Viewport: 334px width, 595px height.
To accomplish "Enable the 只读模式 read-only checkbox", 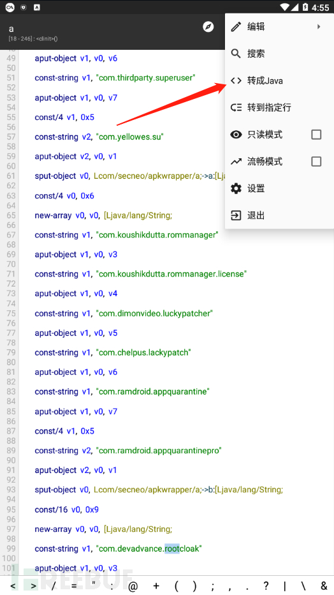I will [x=316, y=134].
